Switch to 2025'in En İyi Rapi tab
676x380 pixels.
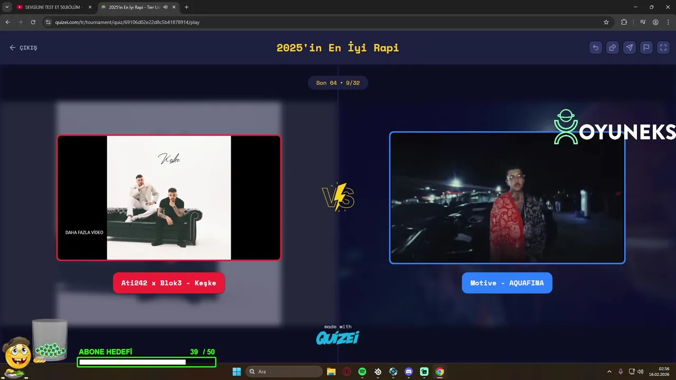137,7
